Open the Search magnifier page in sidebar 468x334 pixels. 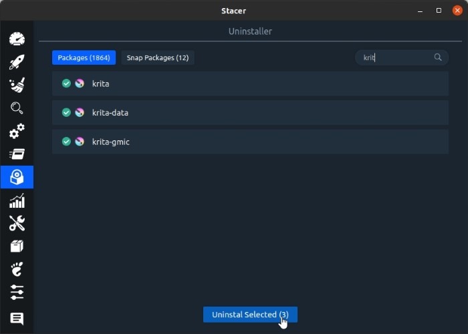pos(17,108)
